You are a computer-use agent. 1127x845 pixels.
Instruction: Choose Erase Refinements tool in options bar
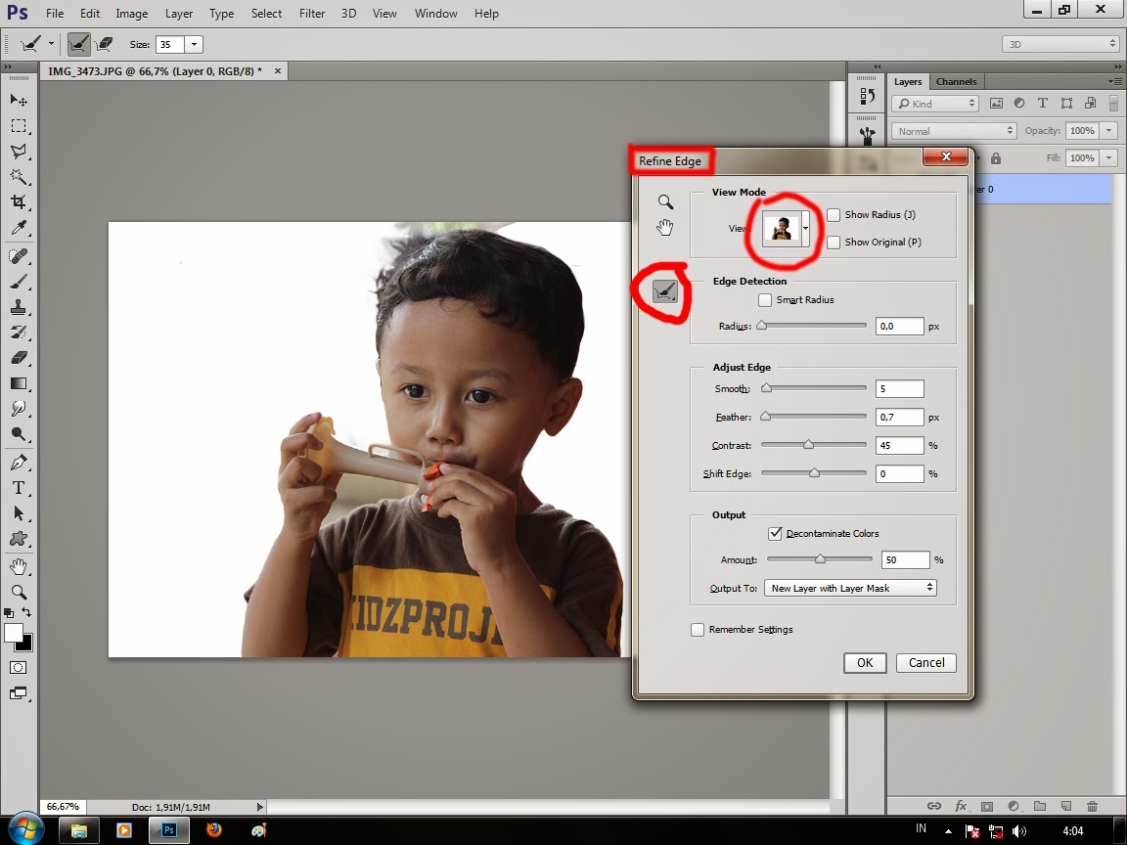(x=105, y=45)
